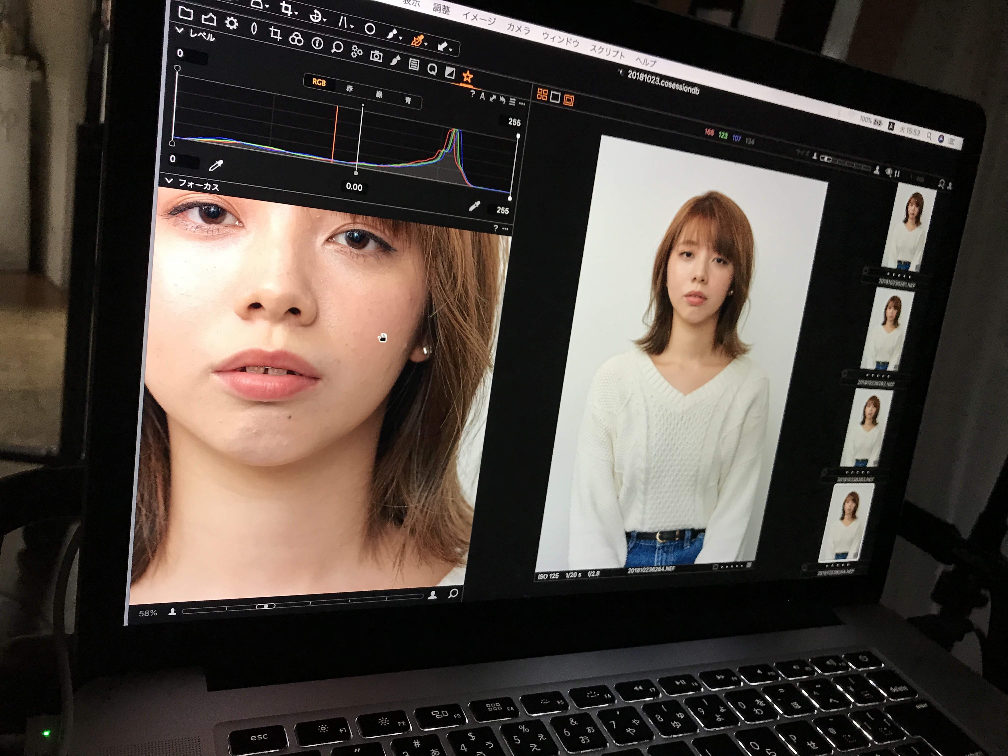This screenshot has height=756, width=1008.
Task: Open the Capture tool tab beside the folder icon
Action: coord(209,19)
